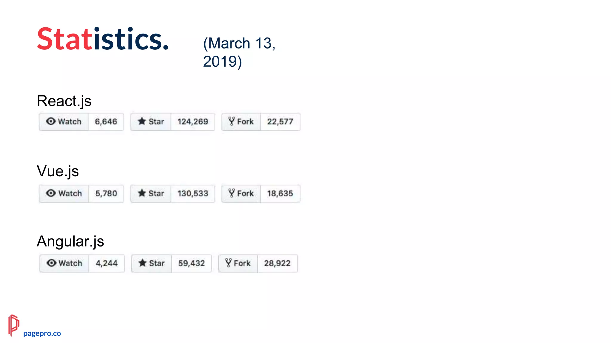Click Angular.js star count 59,432
Image resolution: width=611 pixels, height=343 pixels.
192,264
